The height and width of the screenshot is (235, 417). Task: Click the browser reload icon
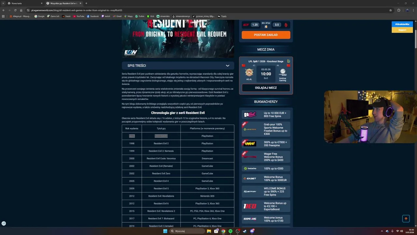15,10
